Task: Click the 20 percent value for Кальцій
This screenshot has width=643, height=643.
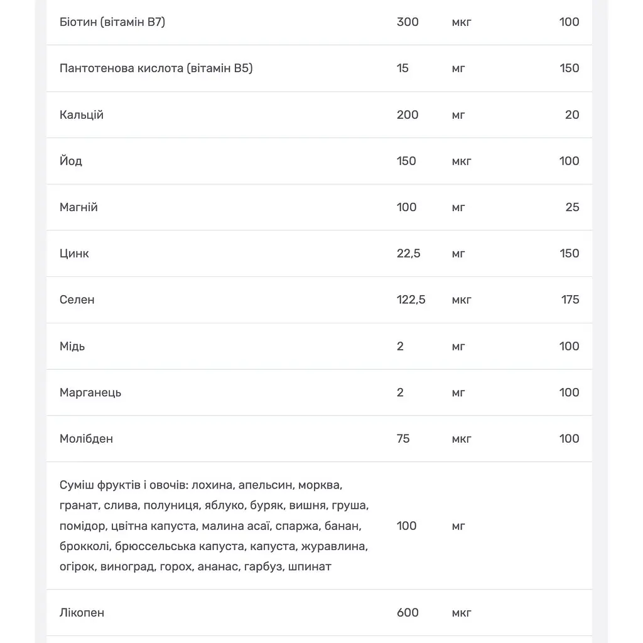Action: pos(572,115)
